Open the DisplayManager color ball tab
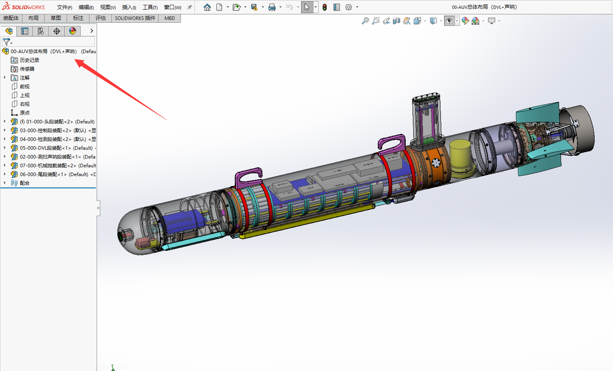The height and width of the screenshot is (371, 613). coord(73,31)
